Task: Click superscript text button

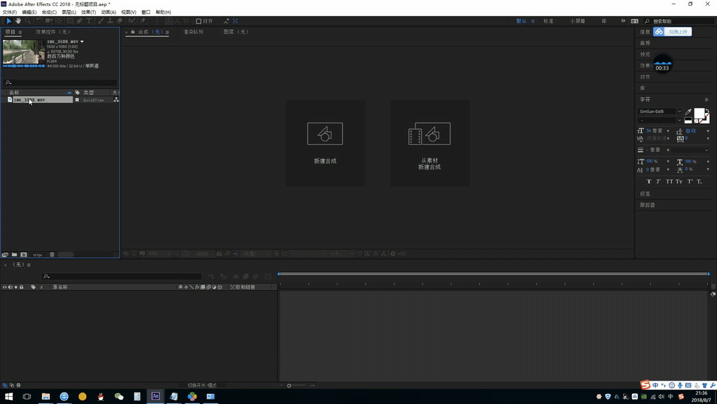Action: coord(690,181)
